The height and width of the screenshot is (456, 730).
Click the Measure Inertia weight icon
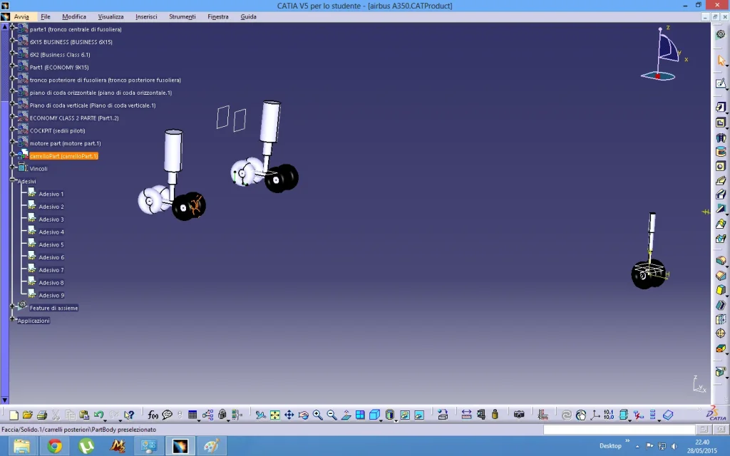pyautogui.click(x=495, y=415)
